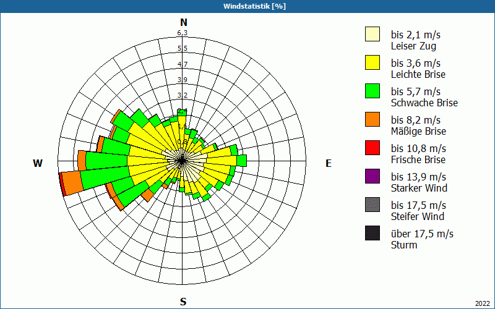The image size is (495, 309).
Task: Choose the purple Starker Wind legend swatch
Action: pyautogui.click(x=372, y=176)
